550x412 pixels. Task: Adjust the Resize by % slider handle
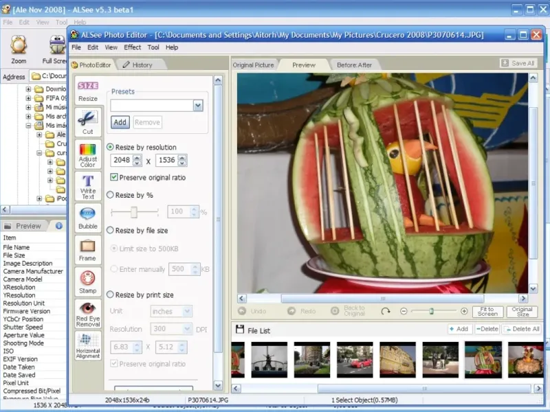click(133, 211)
